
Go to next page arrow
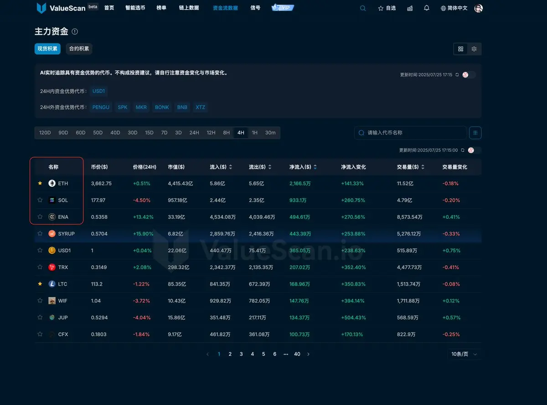[308, 354]
